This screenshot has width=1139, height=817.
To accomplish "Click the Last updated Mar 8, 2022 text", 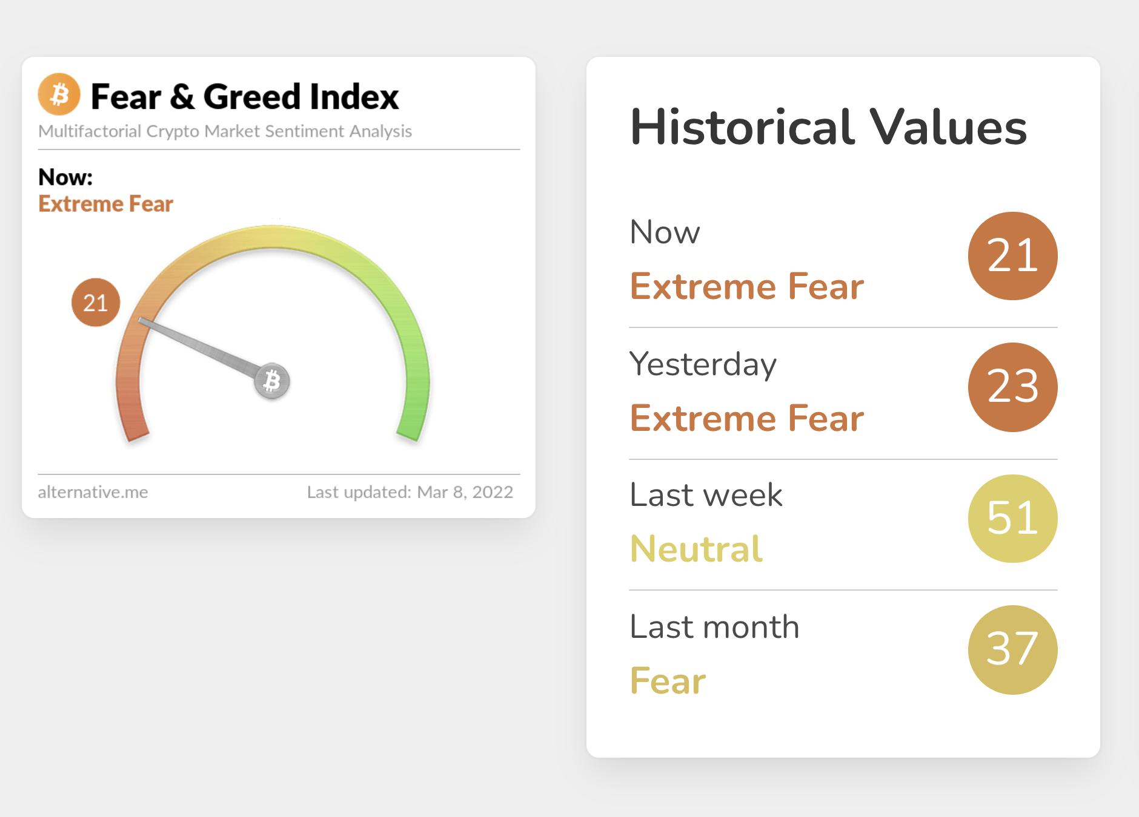I will tap(410, 492).
